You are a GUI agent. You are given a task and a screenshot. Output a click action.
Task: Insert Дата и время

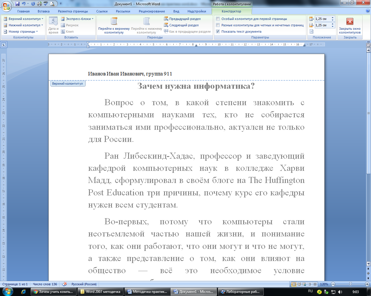click(53, 25)
